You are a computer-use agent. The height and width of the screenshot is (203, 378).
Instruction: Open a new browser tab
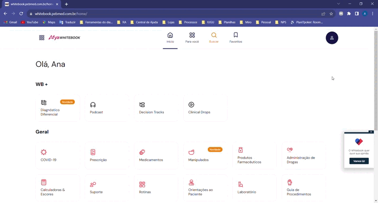click(66, 4)
